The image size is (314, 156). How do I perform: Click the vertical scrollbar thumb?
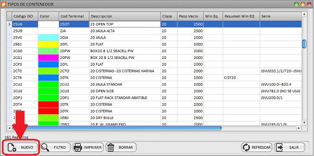point(304,44)
